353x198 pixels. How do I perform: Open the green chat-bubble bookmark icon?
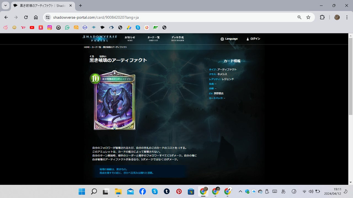[x=67, y=27]
